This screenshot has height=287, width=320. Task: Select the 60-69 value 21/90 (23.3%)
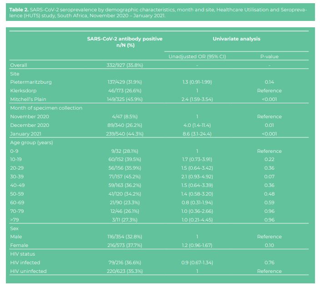pyautogui.click(x=125, y=203)
